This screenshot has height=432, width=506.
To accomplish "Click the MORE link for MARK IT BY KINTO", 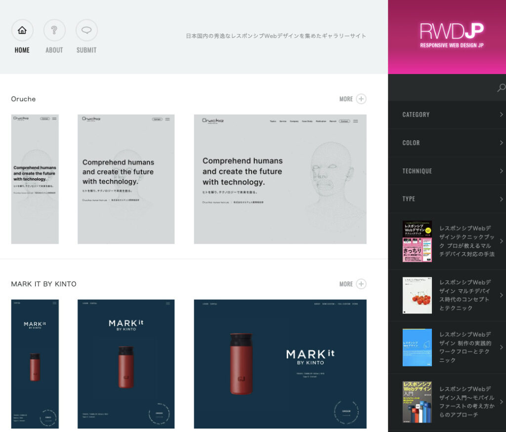I will tap(346, 284).
